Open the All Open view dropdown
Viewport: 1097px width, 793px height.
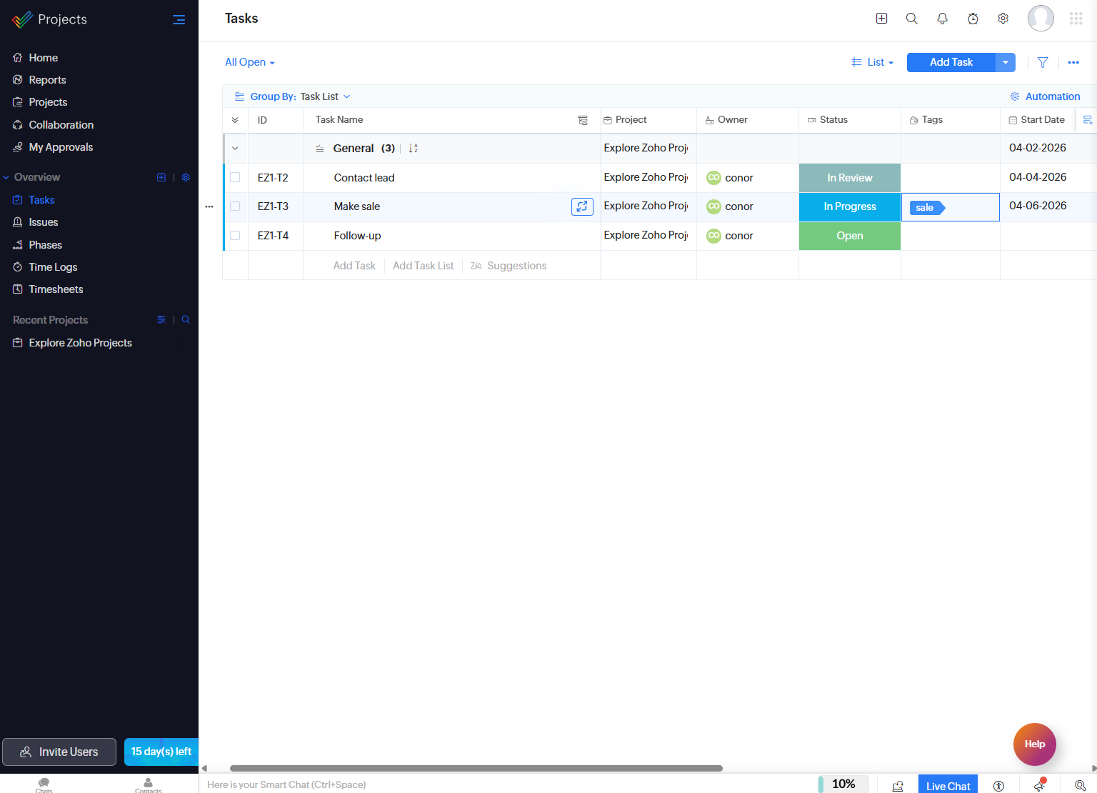click(249, 62)
